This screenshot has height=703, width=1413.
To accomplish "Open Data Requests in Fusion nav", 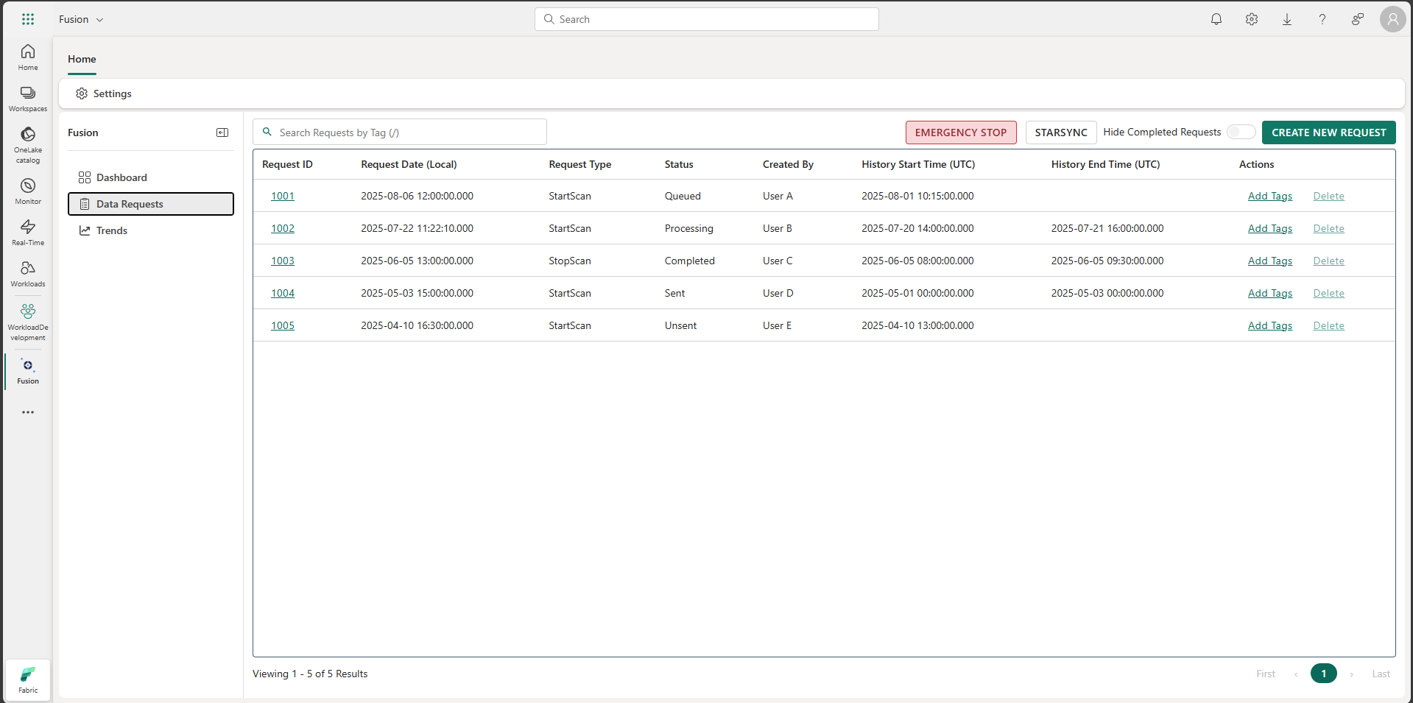I will coord(151,204).
